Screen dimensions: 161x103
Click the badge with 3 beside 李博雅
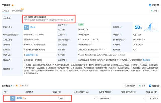click(24, 98)
